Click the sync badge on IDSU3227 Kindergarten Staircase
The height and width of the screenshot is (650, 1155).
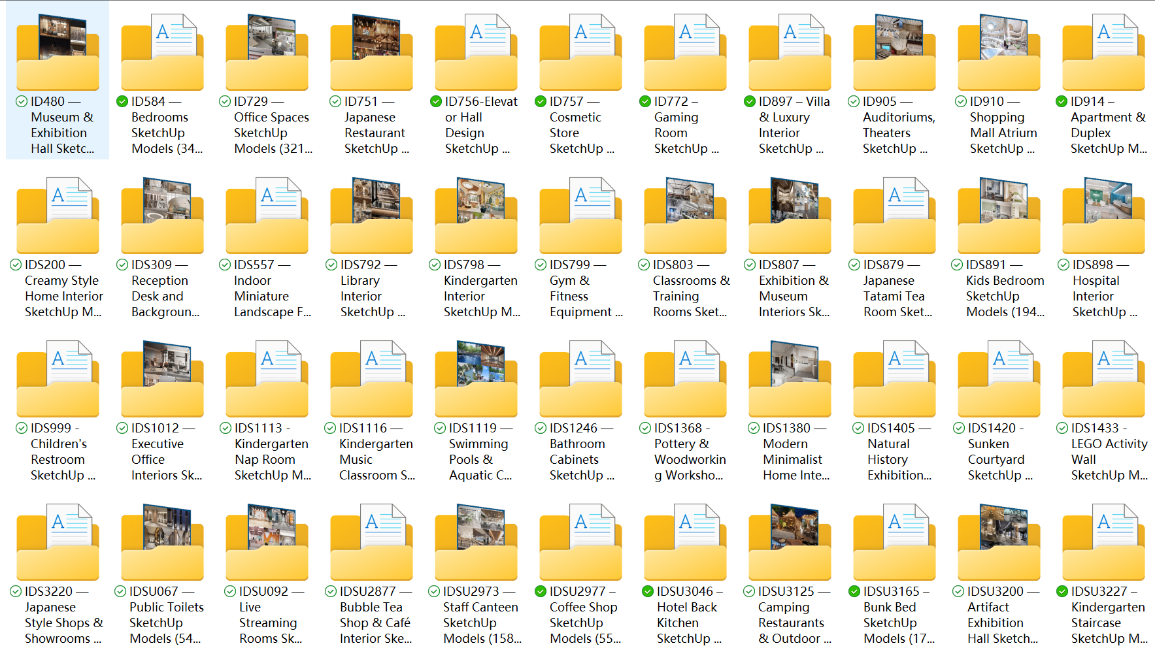tap(1062, 591)
